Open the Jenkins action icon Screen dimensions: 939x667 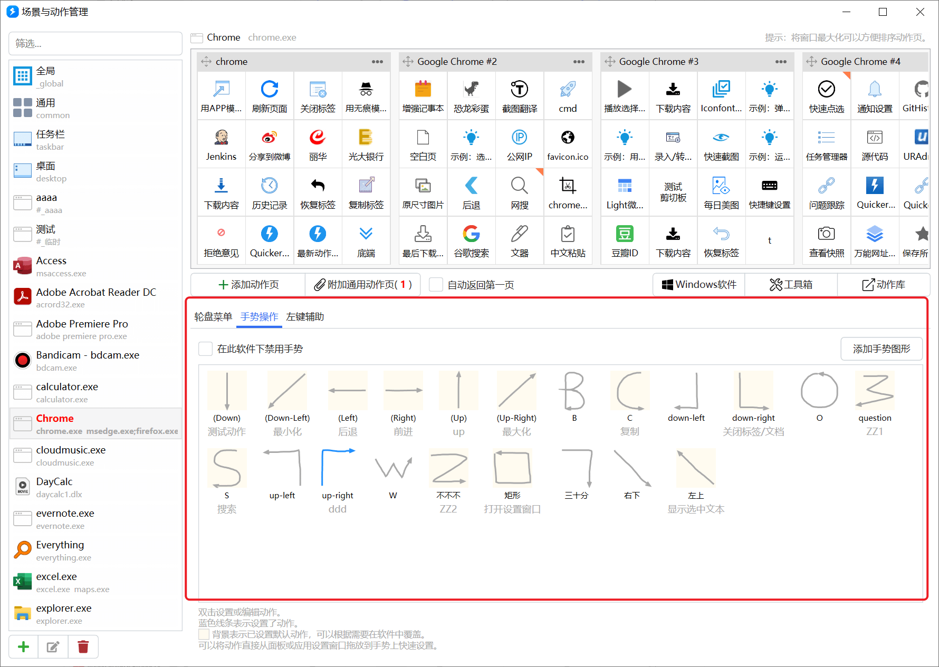pyautogui.click(x=221, y=138)
